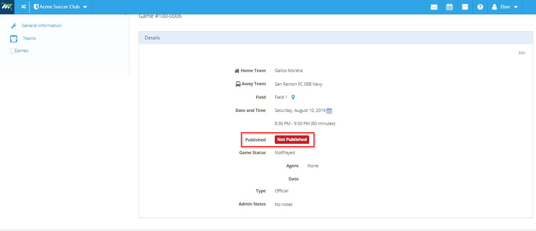Click the Home Team house icon
Viewport: 536px width, 231px height.
tap(236, 71)
